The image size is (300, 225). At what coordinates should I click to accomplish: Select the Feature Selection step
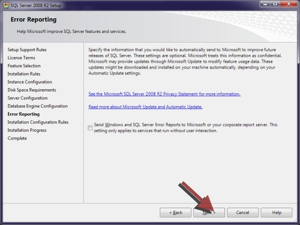pyautogui.click(x=24, y=66)
